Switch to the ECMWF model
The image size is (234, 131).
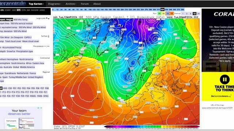coord(8,10)
